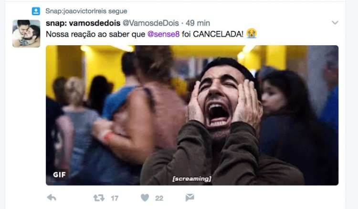
Task: Open the tweet options chevron menu
Action: pos(335,22)
